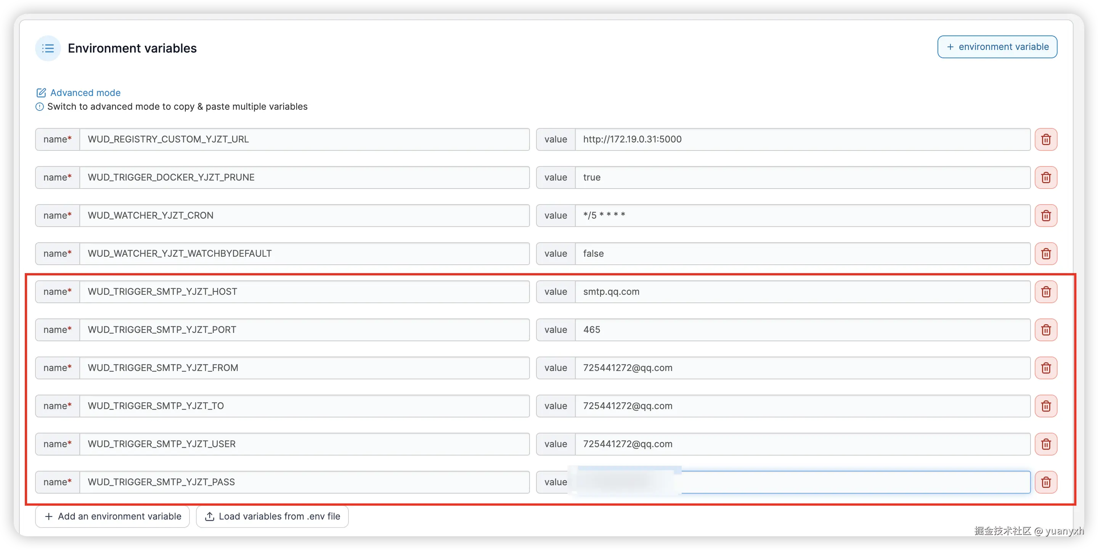The width and height of the screenshot is (1098, 550).
Task: Delete the WUD_WATCHER_YJZT_WATCHBYDEFAULT variable
Action: click(x=1046, y=253)
